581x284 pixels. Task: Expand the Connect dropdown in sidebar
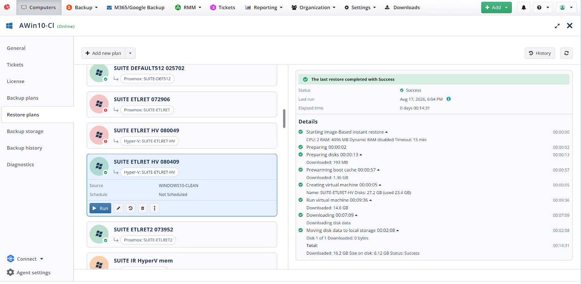[x=41, y=259]
